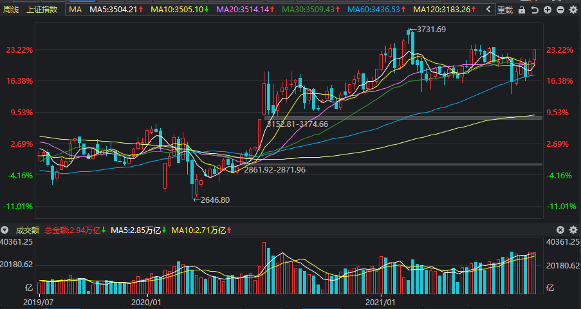Screen dimensions: 581x309
Task: Click the 重载 reload button
Action: (x=504, y=10)
